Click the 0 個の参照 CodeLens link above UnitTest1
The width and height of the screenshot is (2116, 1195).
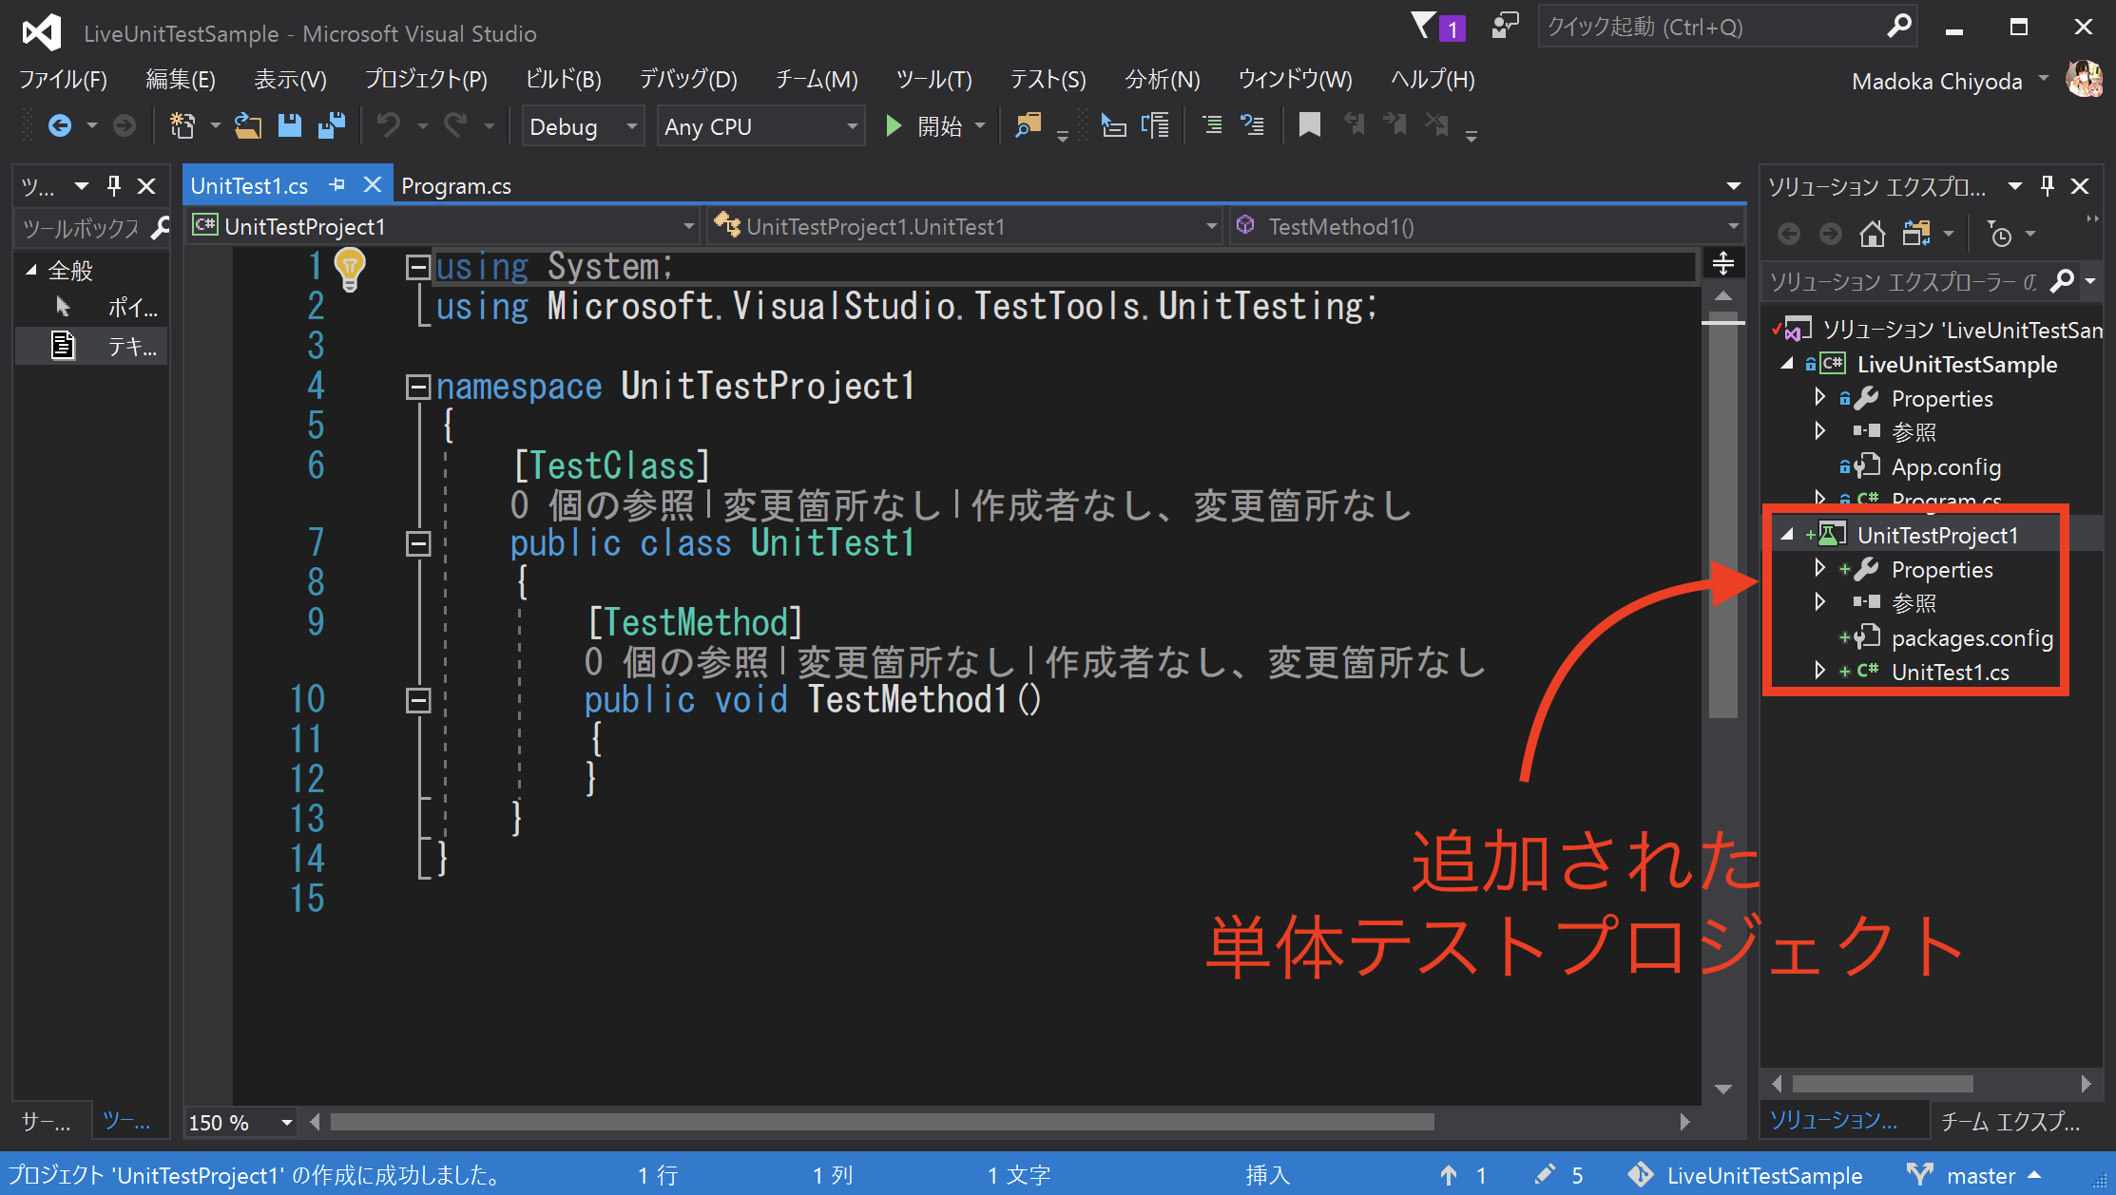(x=602, y=505)
